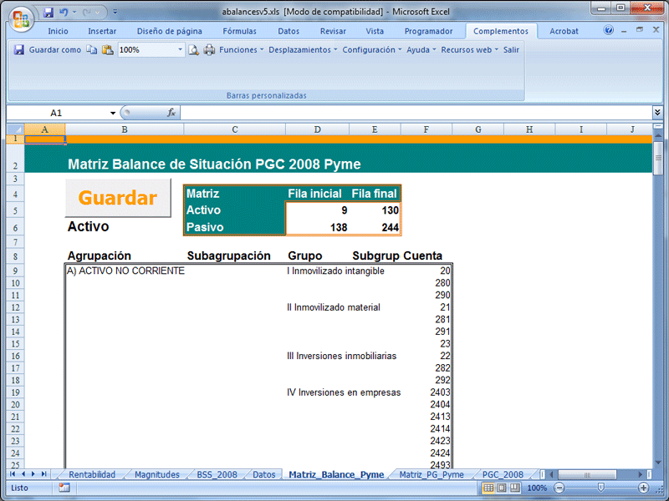The image size is (669, 501).
Task: Click Guardar como in the toolbar
Action: 55,50
